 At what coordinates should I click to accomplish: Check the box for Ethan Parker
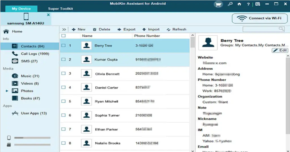click(x=63, y=129)
